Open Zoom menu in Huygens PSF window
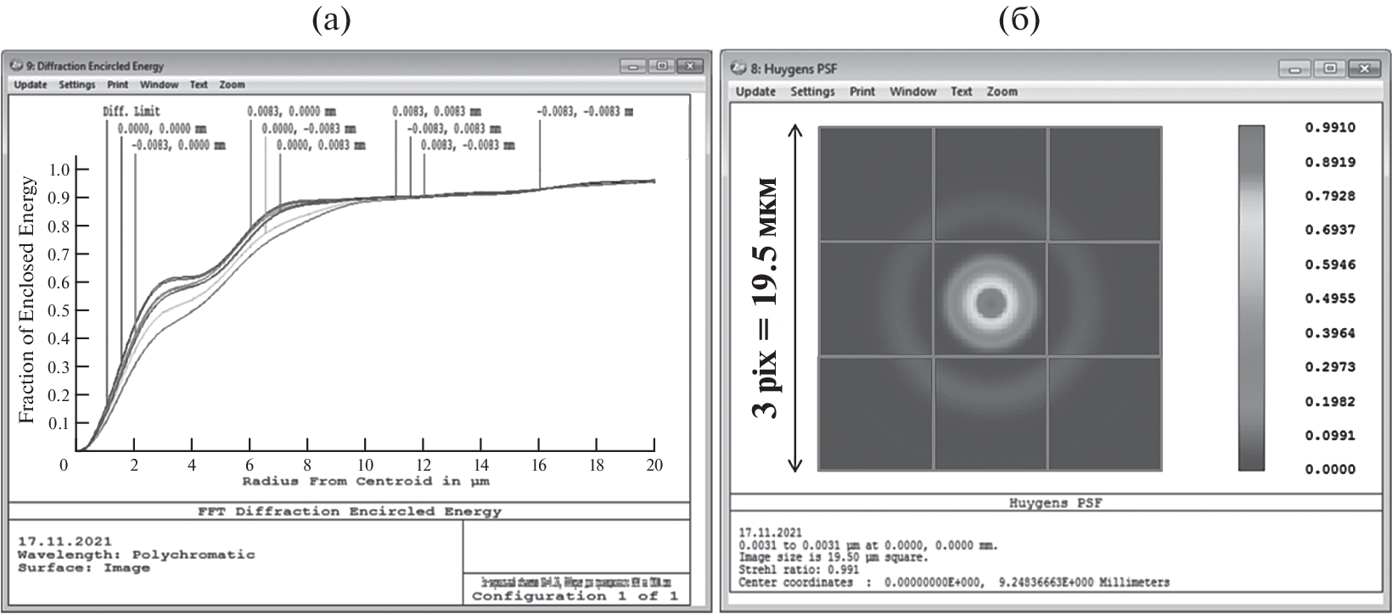1392x614 pixels. pyautogui.click(x=1002, y=92)
